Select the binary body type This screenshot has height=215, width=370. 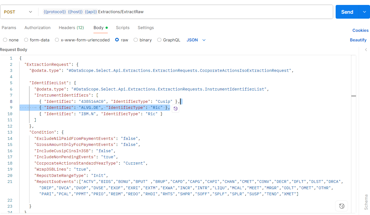143,40
